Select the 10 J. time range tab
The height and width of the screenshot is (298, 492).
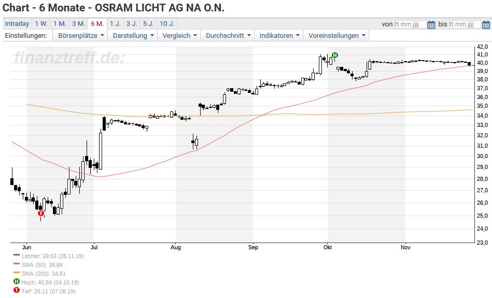click(x=167, y=24)
